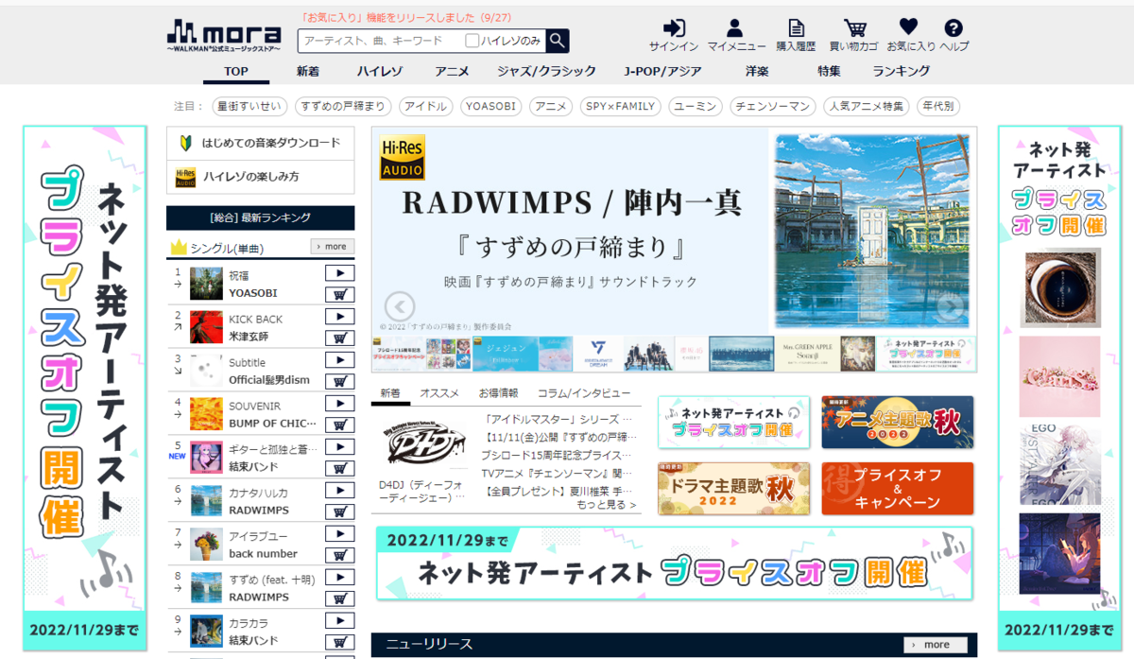1134x659 pixels.
Task: Select the TOP navigation tab
Action: (236, 71)
